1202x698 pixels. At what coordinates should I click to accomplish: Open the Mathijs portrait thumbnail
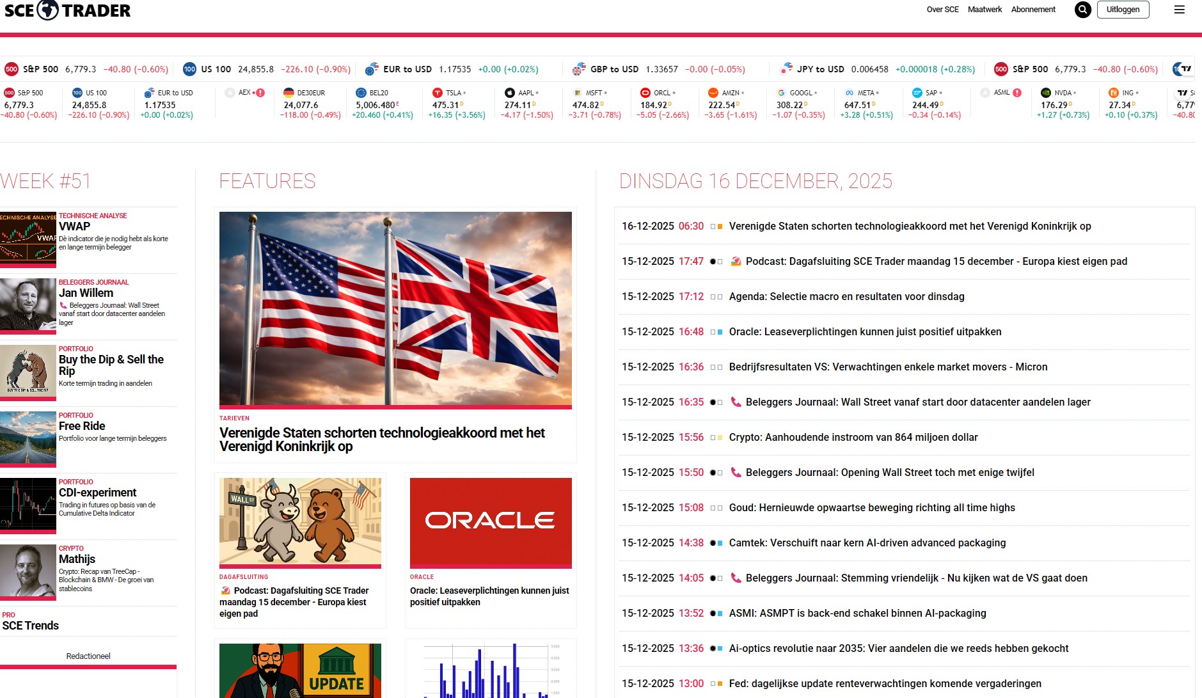tap(28, 571)
